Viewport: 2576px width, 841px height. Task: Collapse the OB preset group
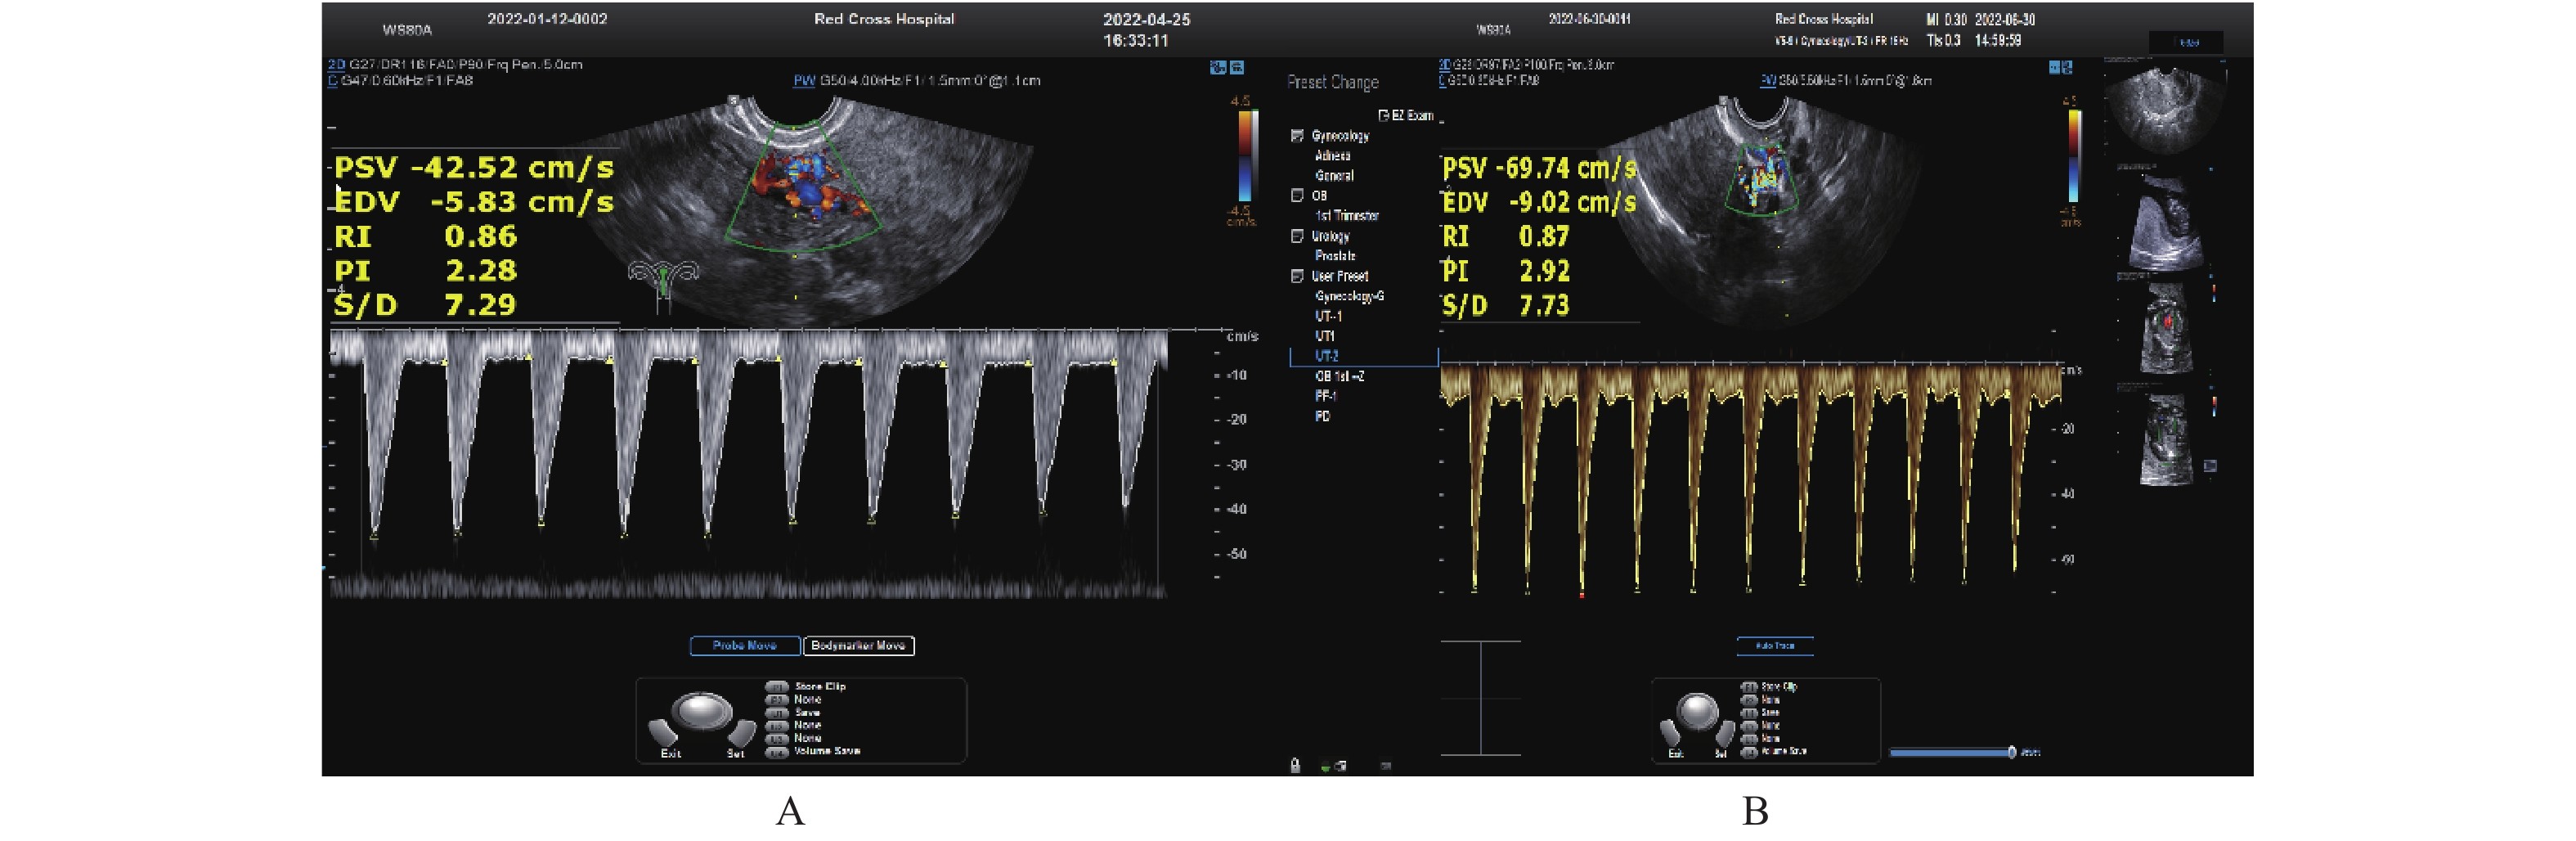(1297, 196)
